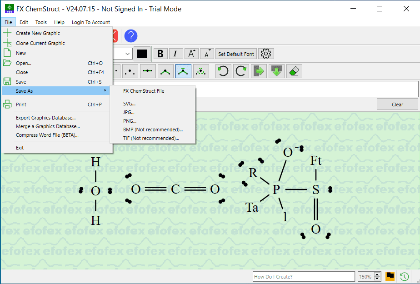Screen dimensions: 420x284
Task: Increase the font size
Action: tap(191, 54)
